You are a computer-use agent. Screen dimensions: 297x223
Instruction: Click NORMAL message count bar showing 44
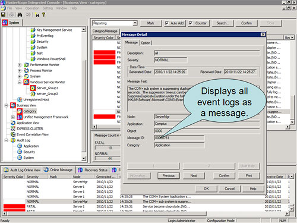click(108, 158)
